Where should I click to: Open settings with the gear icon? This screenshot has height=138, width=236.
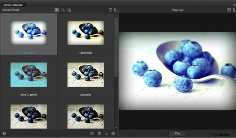[x=113, y=133]
